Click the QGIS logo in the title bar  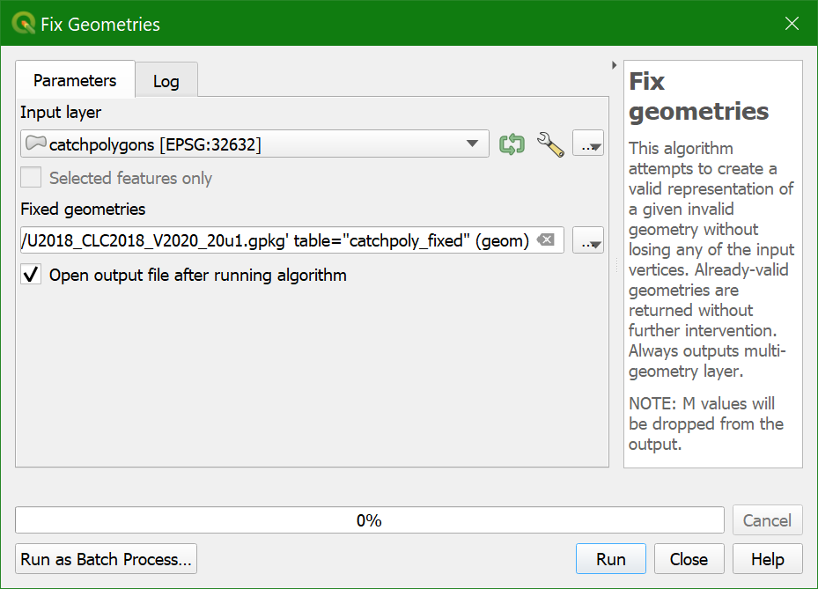pyautogui.click(x=24, y=24)
